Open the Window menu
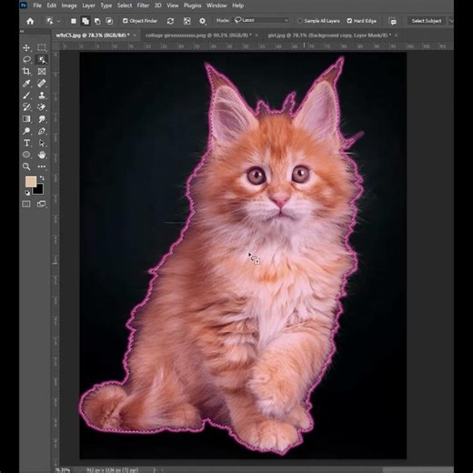This screenshot has width=473, height=473. point(216,5)
